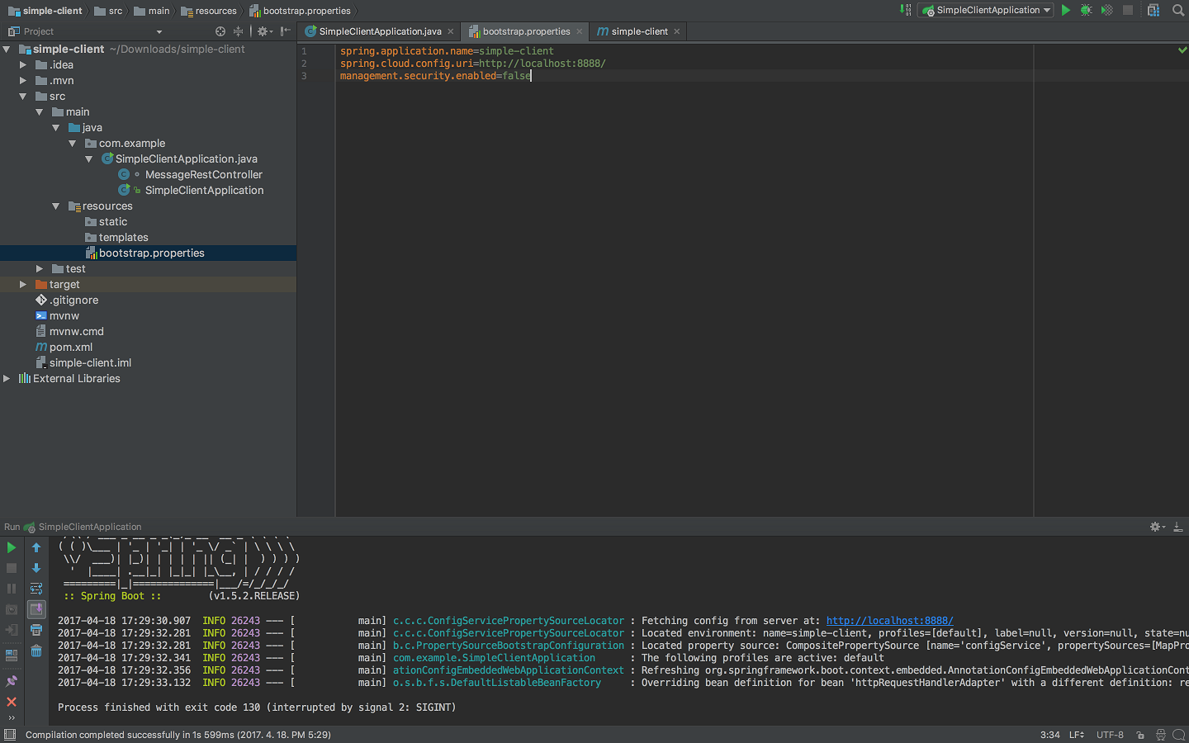Print the console output with printer icon
The width and height of the screenshot is (1189, 743).
pos(36,630)
